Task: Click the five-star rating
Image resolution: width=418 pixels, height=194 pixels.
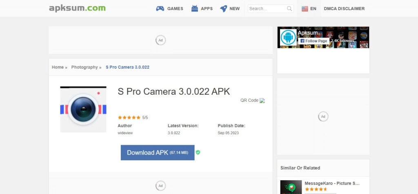Action: tap(129, 118)
